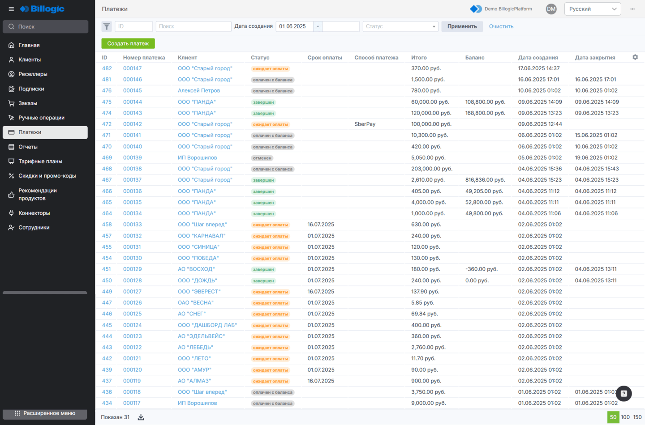Open the help question-mark bubble

(623, 394)
